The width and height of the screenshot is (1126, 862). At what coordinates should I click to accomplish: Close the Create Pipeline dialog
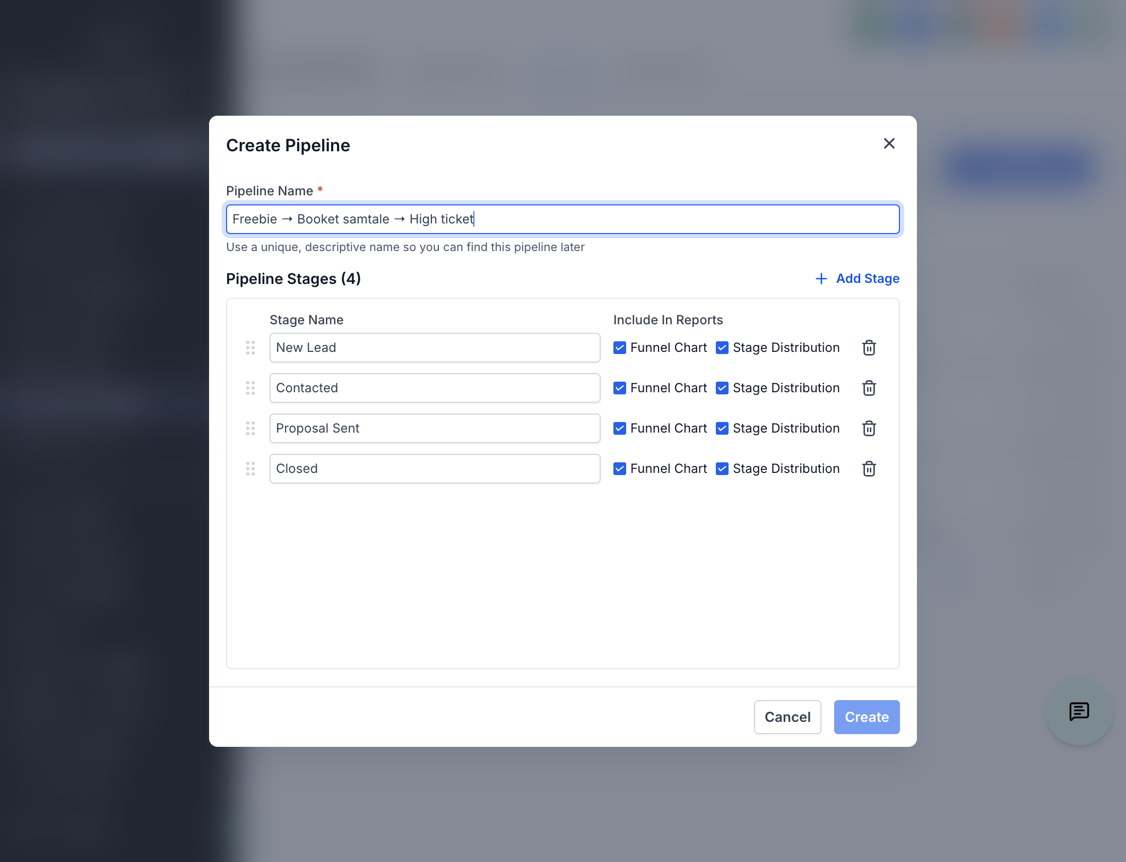889,143
